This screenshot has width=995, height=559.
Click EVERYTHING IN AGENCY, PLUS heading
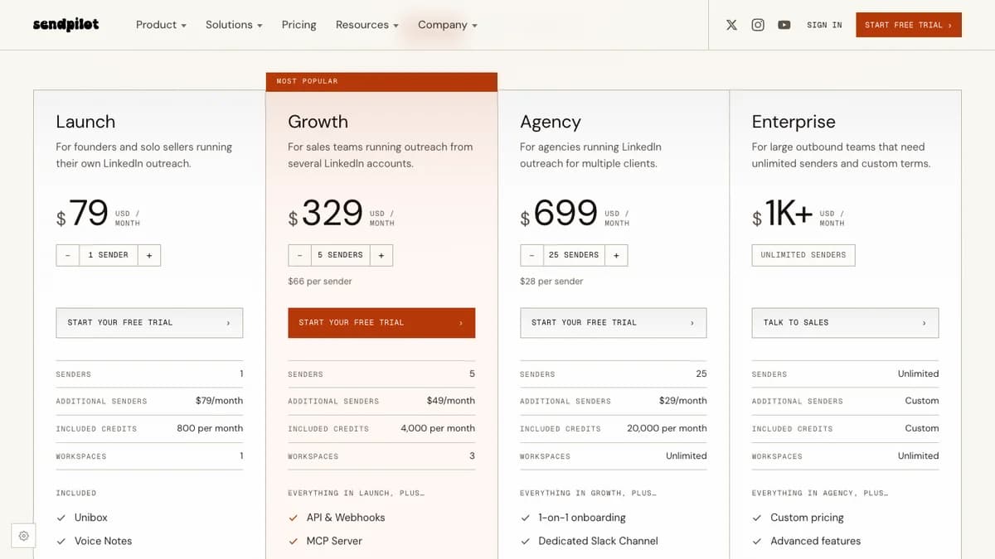(820, 494)
